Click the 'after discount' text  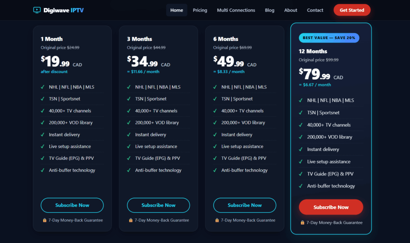[54, 72]
